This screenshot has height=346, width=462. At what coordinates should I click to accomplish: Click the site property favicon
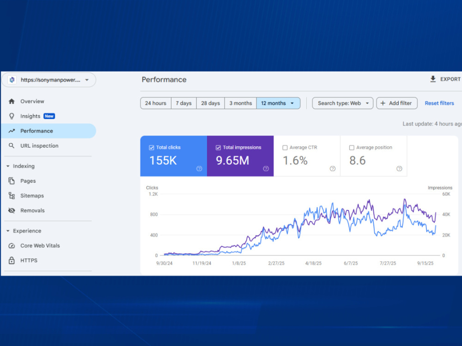[x=12, y=80]
